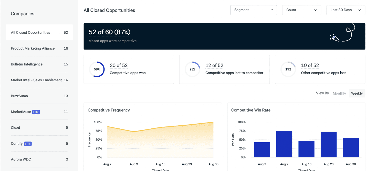Click the '52 of 60 (87%)' headline

click(110, 32)
